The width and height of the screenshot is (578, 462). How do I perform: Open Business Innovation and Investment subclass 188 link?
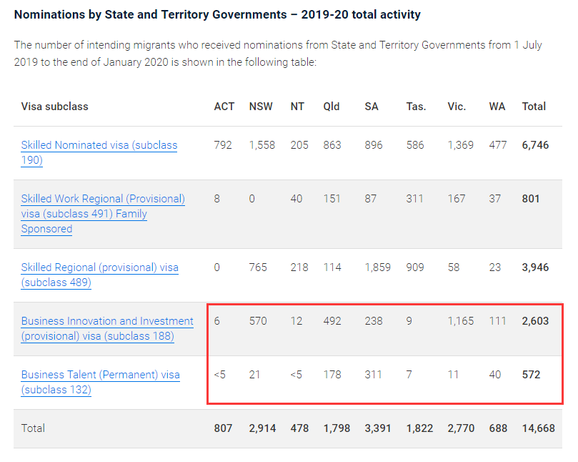[x=107, y=321]
